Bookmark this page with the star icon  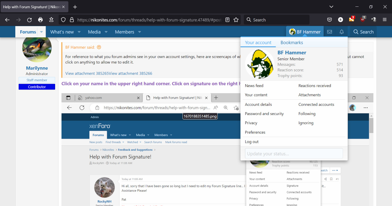click(x=236, y=20)
